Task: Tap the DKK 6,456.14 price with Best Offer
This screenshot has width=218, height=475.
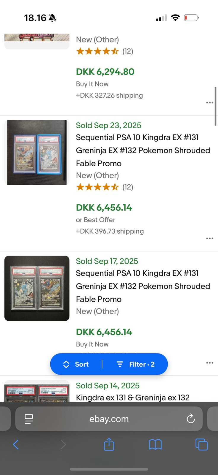Action: pyautogui.click(x=104, y=208)
